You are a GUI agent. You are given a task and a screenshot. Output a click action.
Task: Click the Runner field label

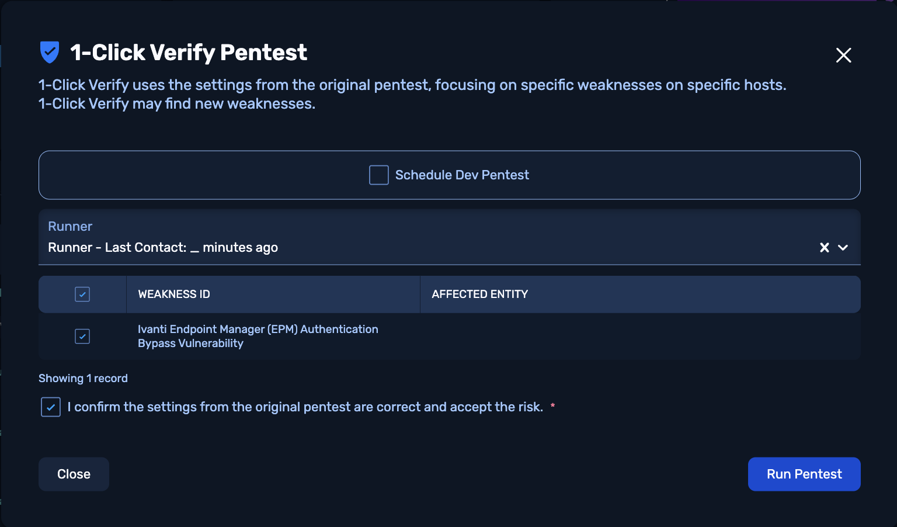(70, 227)
